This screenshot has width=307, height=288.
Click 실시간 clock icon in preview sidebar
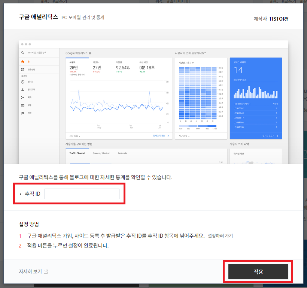point(23,82)
